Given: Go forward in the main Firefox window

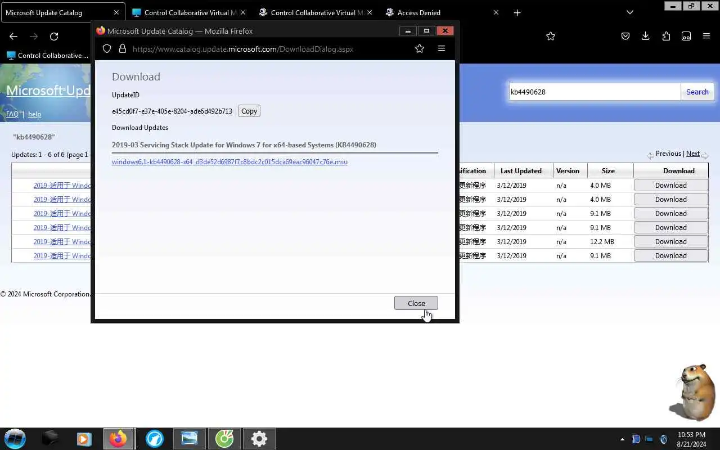Looking at the screenshot, I should pyautogui.click(x=34, y=36).
